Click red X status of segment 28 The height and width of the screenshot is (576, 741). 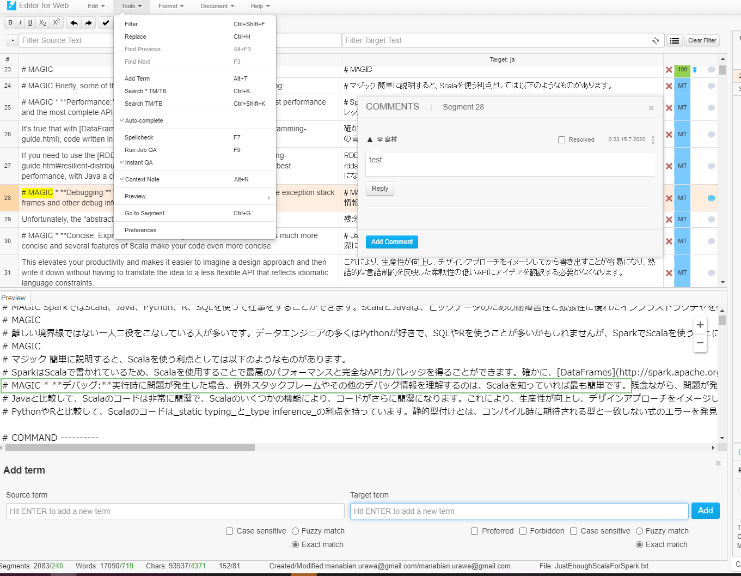[669, 198]
